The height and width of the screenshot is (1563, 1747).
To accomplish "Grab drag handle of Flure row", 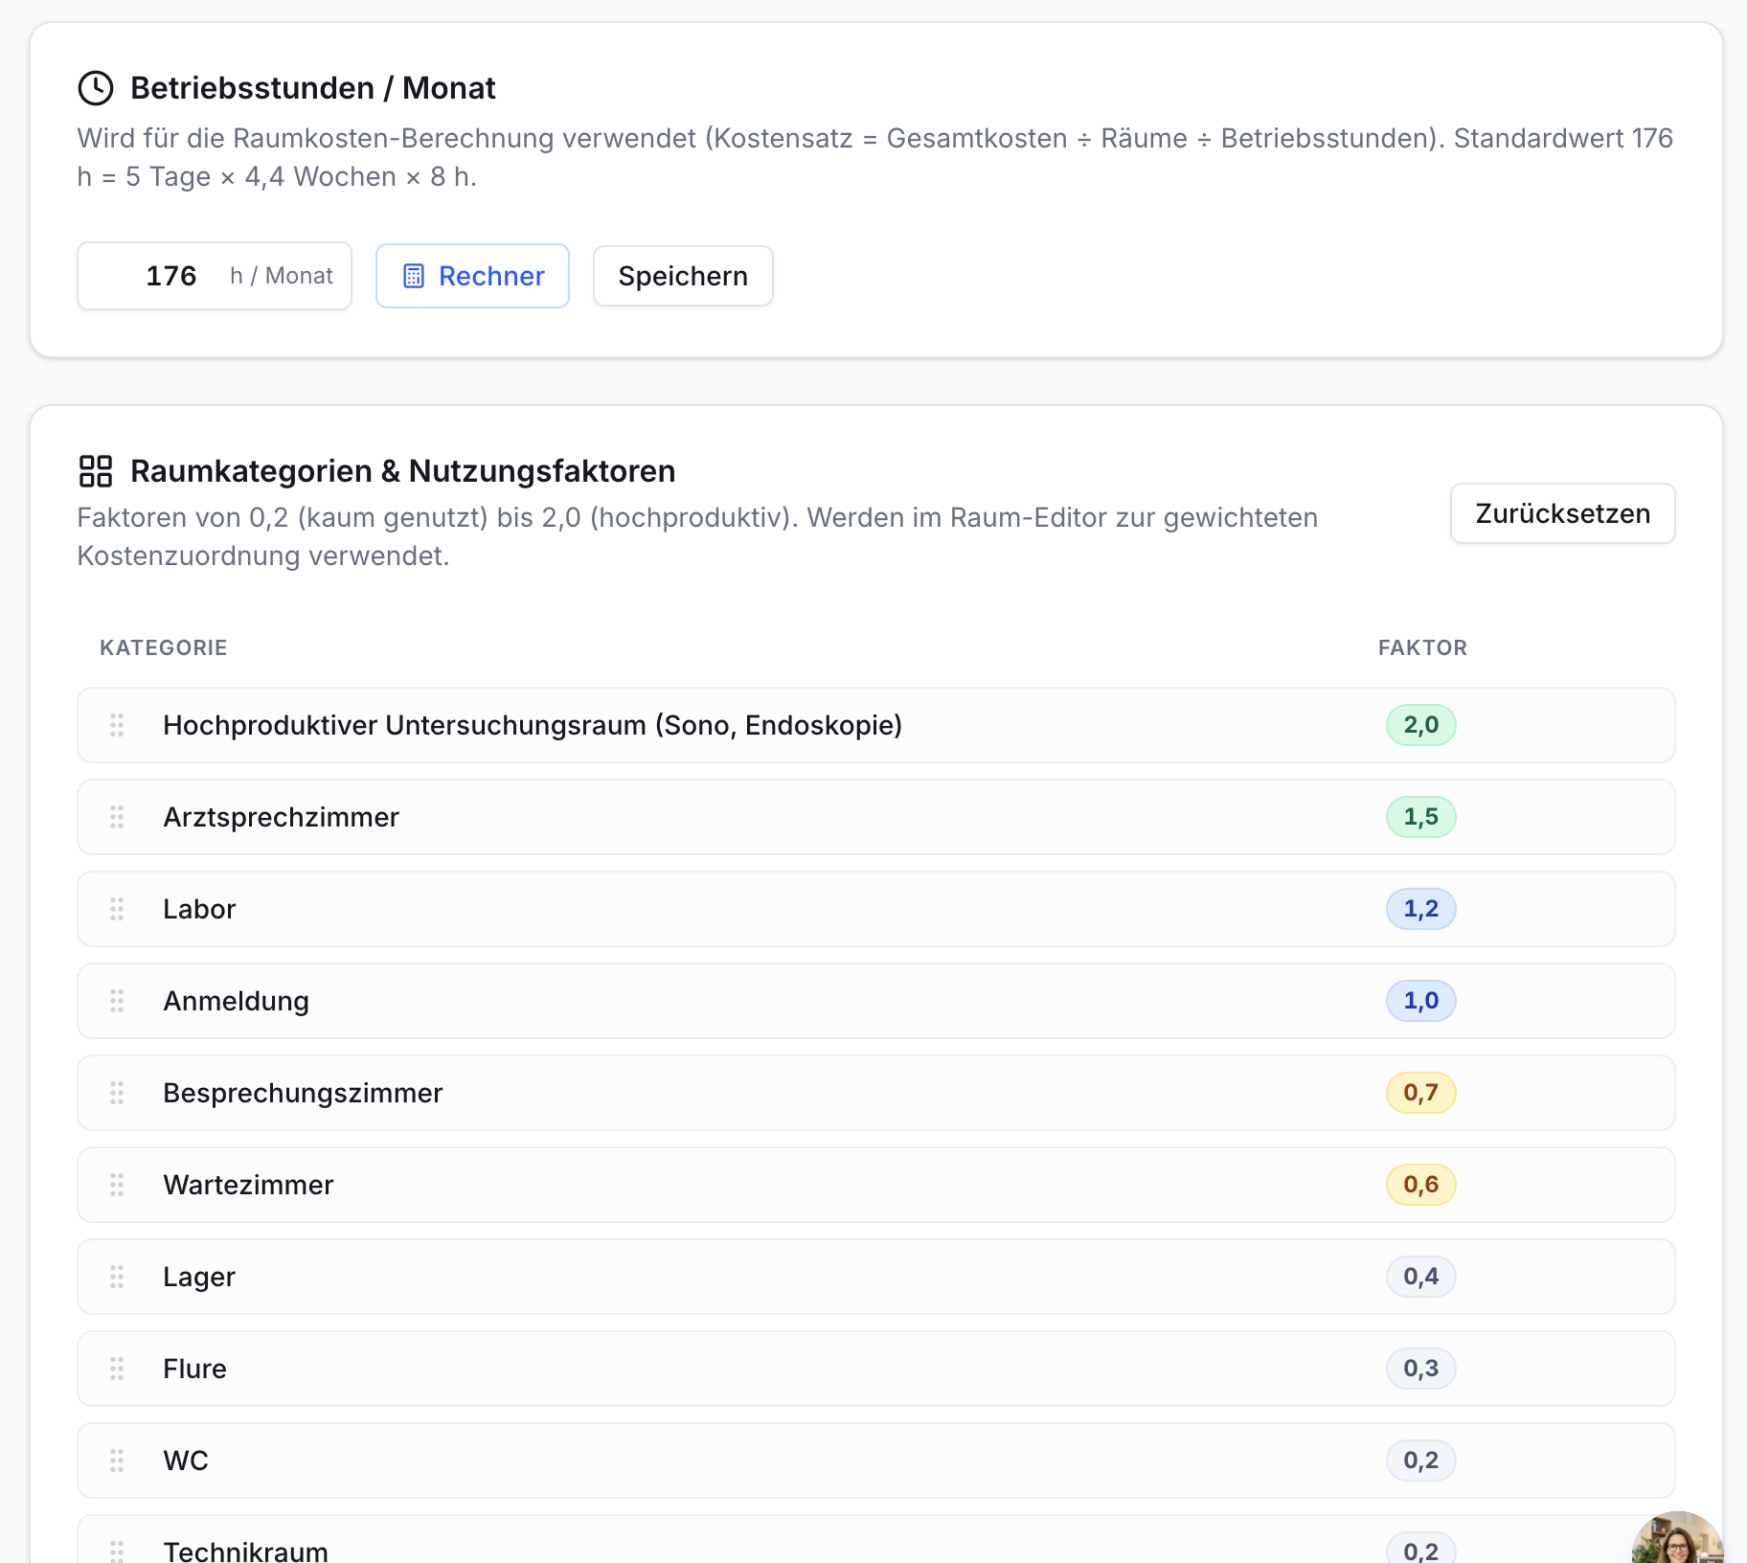I will 117,1369.
